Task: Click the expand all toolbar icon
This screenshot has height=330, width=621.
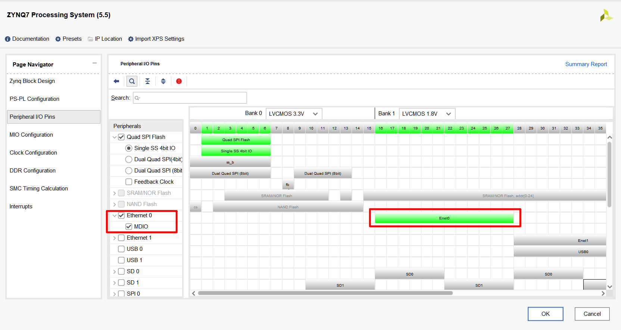Action: (163, 81)
